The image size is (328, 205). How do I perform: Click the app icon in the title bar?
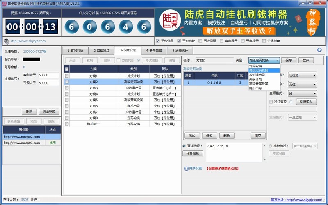[4, 3]
